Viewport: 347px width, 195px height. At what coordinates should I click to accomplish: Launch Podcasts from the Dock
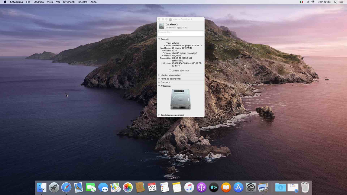(x=201, y=187)
